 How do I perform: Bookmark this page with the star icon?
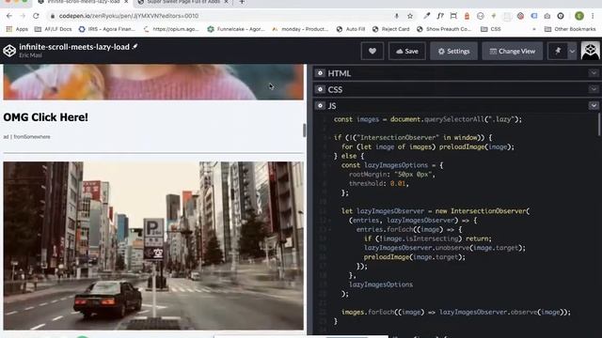click(410, 16)
